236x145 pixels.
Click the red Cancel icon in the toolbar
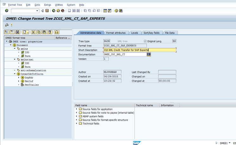62,11
